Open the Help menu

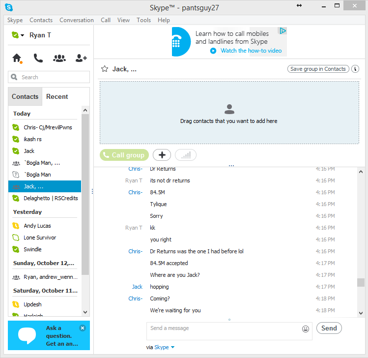[x=164, y=20]
